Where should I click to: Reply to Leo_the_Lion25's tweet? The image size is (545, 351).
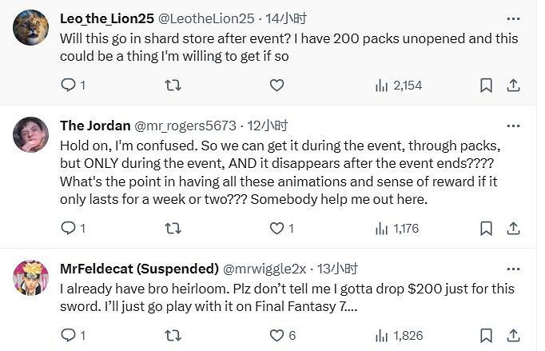tap(68, 85)
